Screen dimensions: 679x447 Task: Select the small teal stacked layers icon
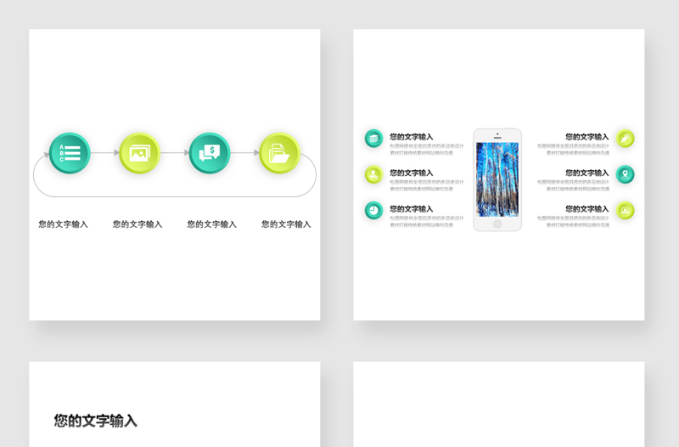pyautogui.click(x=373, y=139)
